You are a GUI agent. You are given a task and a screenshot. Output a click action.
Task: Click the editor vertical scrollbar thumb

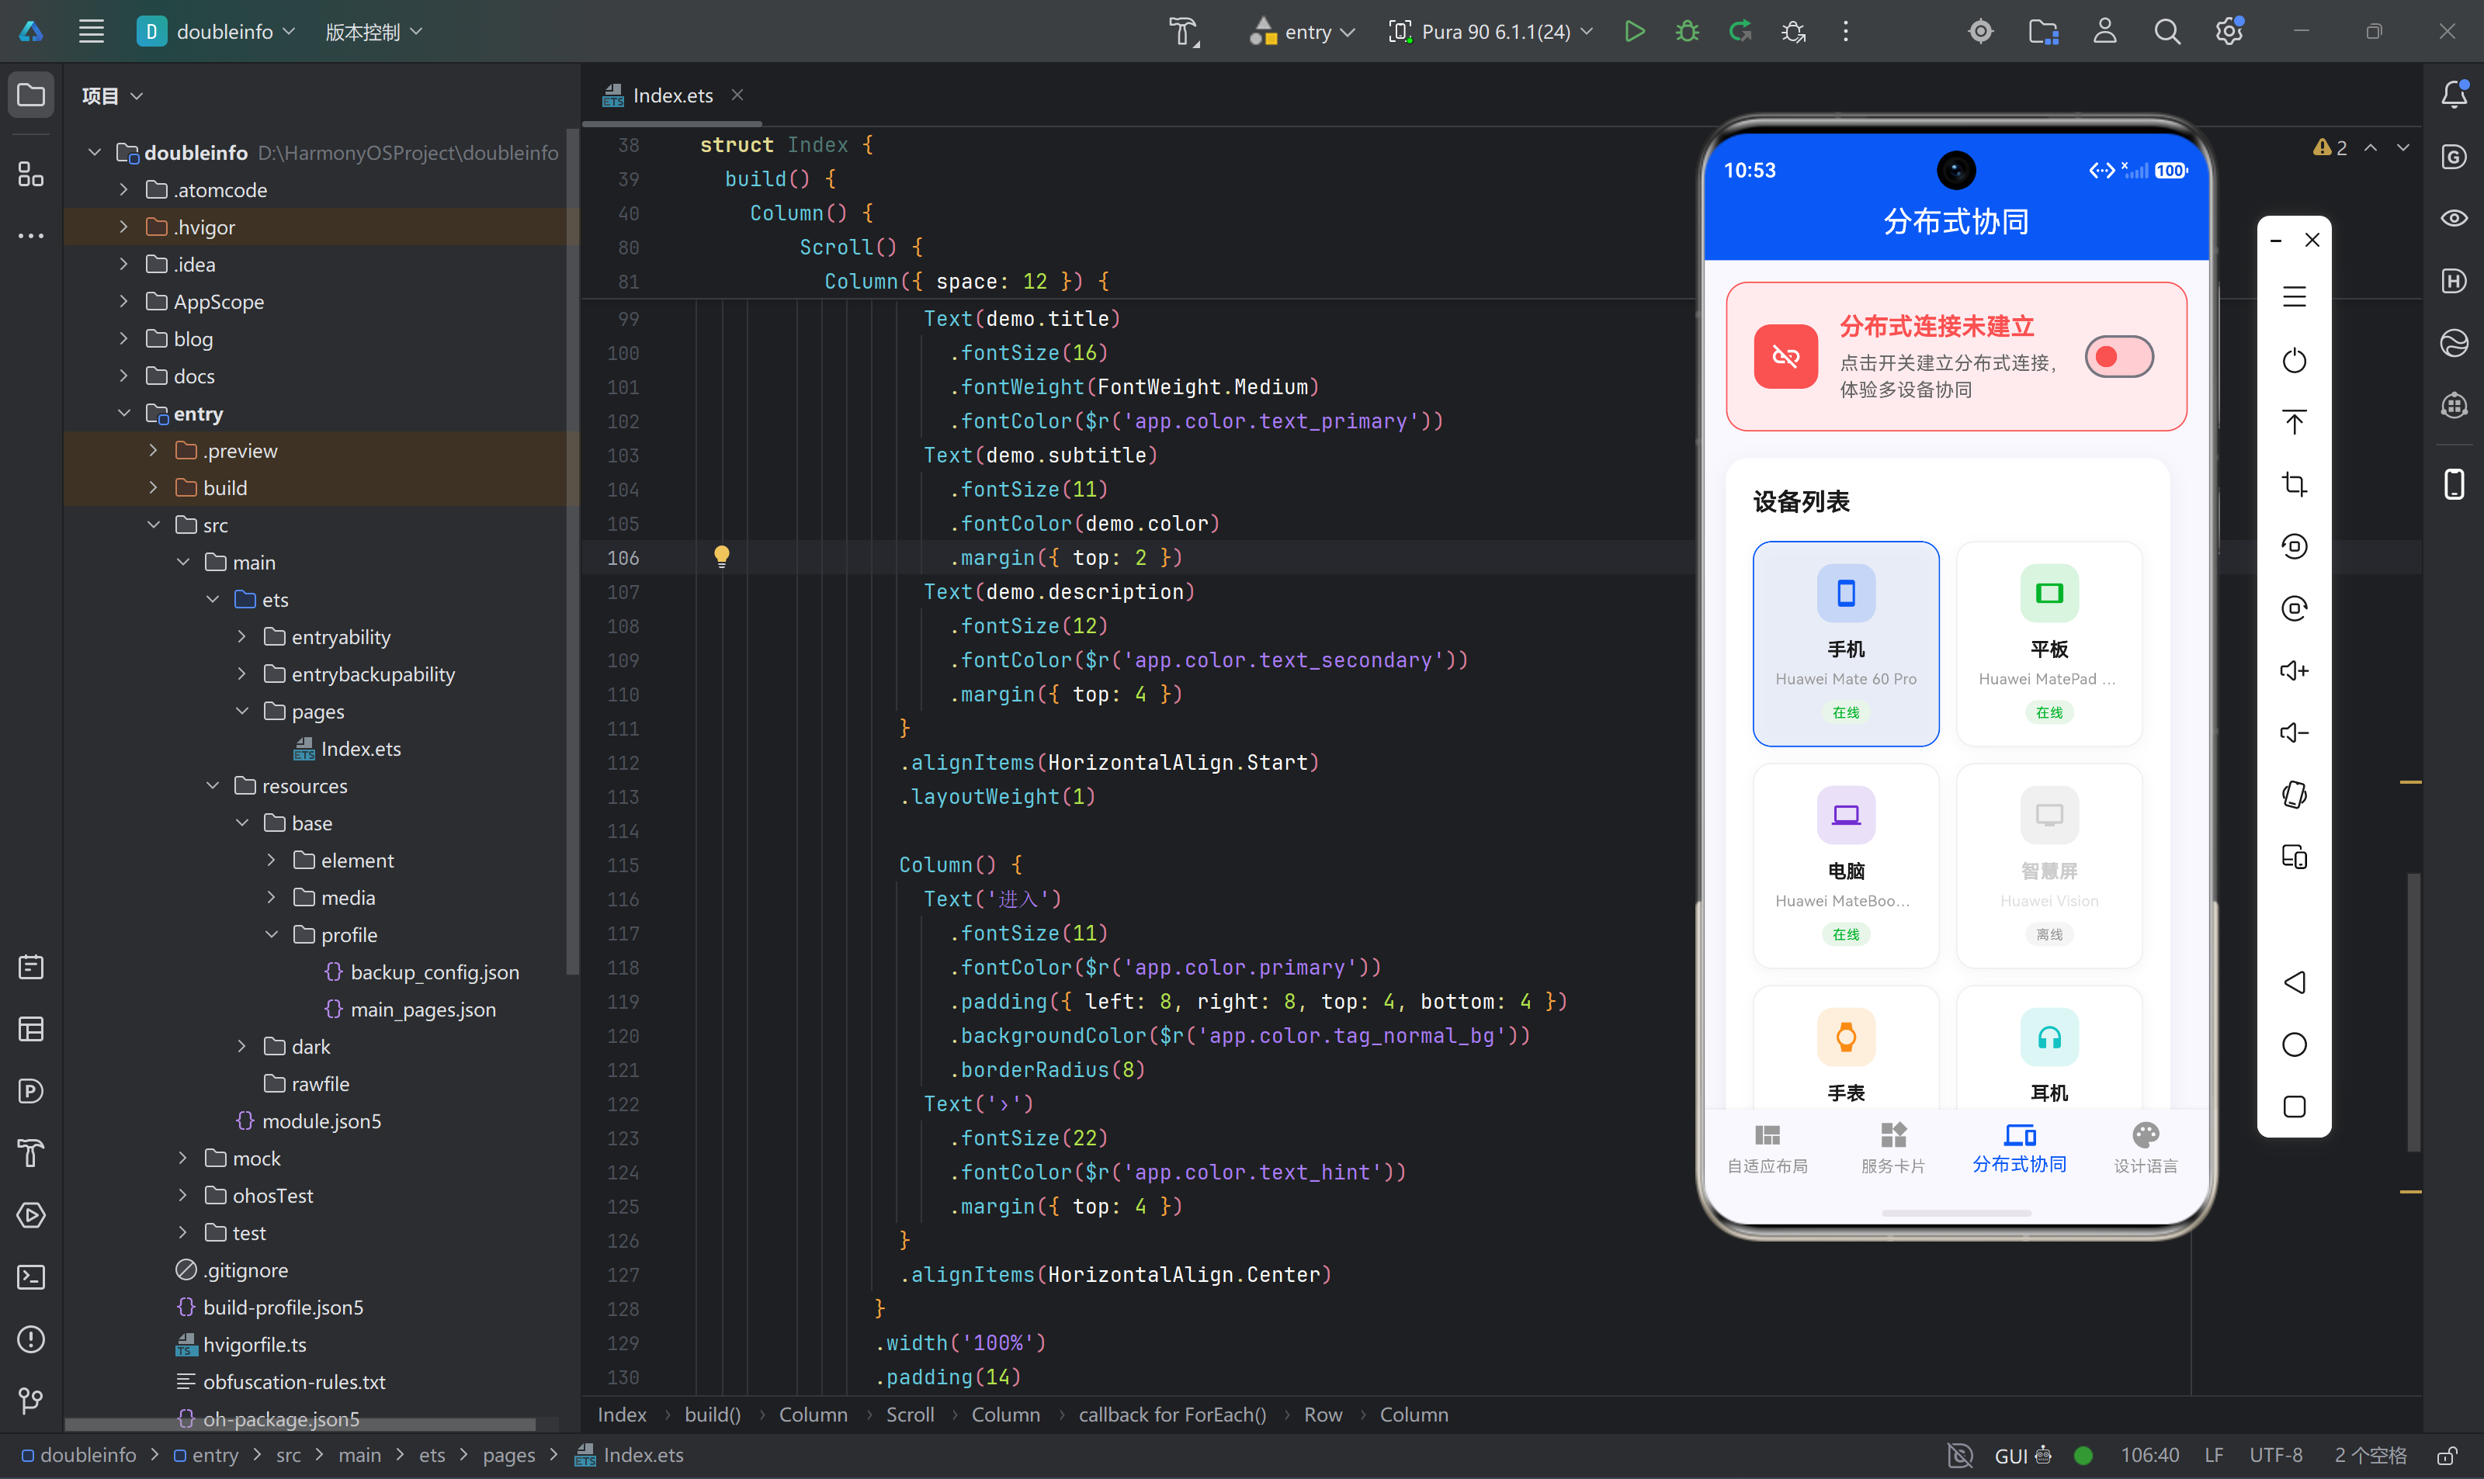(2413, 1012)
